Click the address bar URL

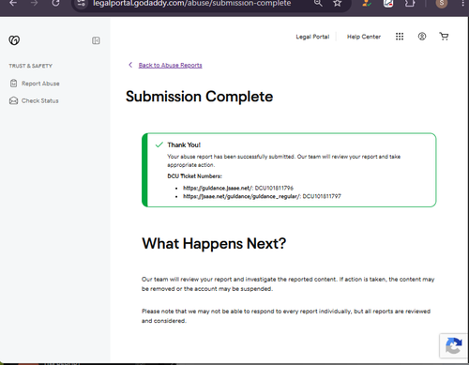click(192, 3)
